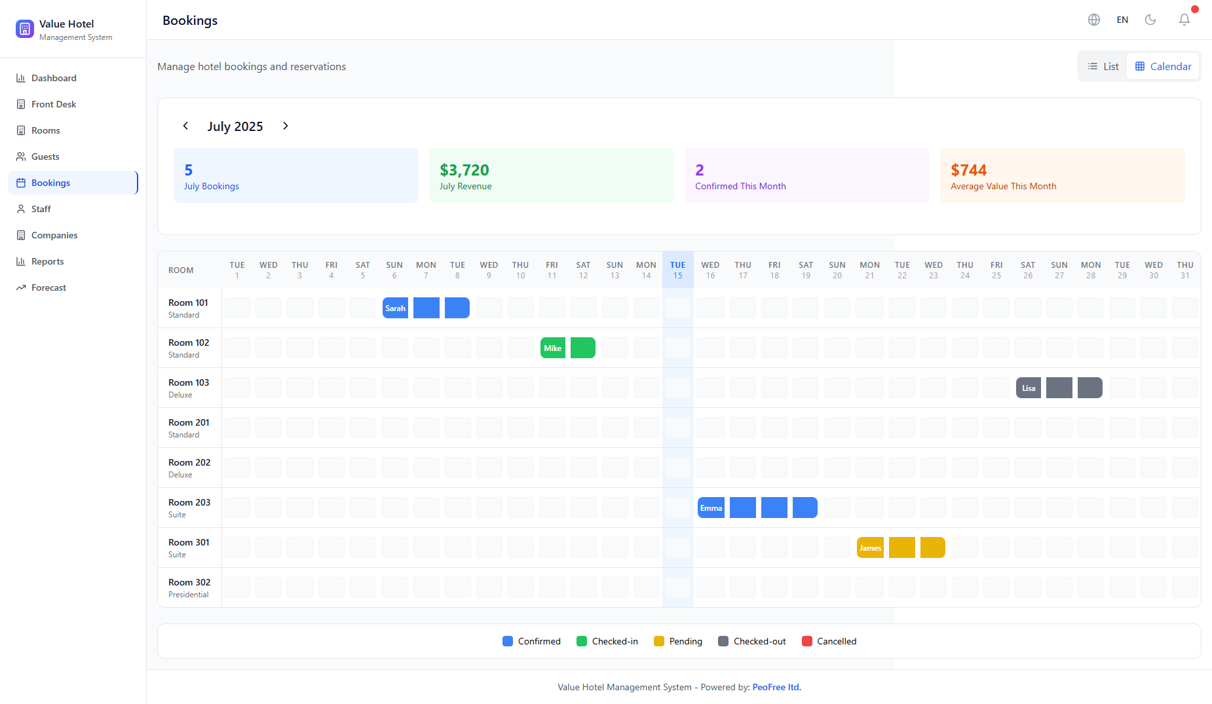Select Companies in the sidebar

pos(54,235)
